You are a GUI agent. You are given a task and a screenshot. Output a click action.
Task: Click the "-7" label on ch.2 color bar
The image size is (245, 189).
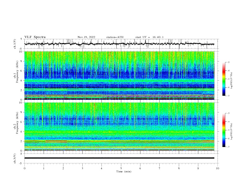click(228, 147)
